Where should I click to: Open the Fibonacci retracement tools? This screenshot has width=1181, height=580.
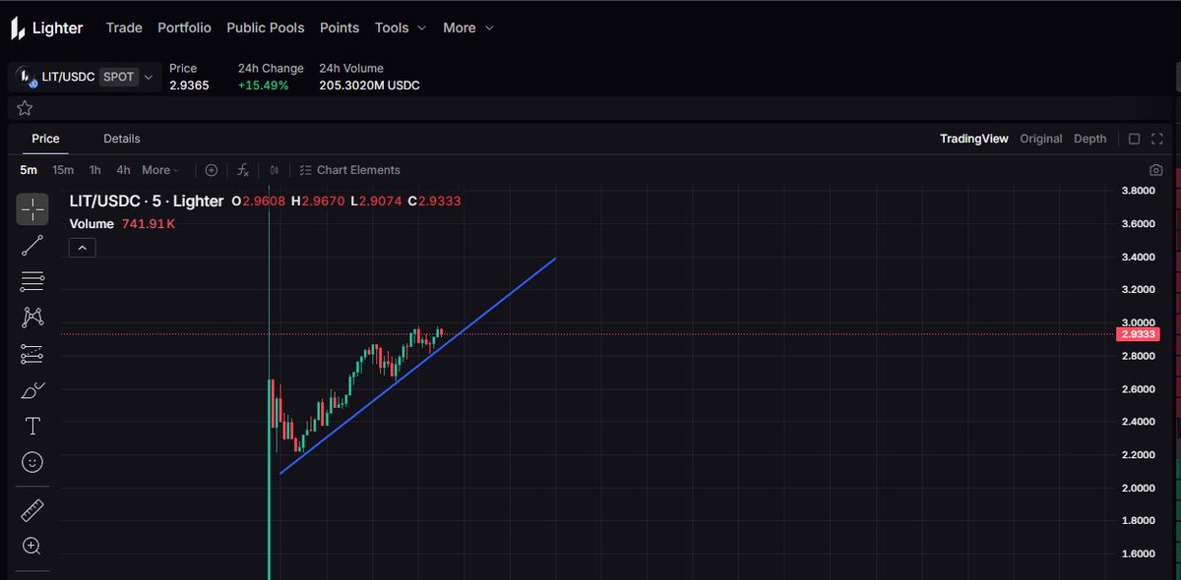[x=32, y=281]
